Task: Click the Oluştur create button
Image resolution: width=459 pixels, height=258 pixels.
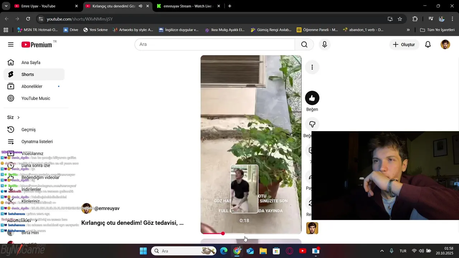Action: pos(404,44)
